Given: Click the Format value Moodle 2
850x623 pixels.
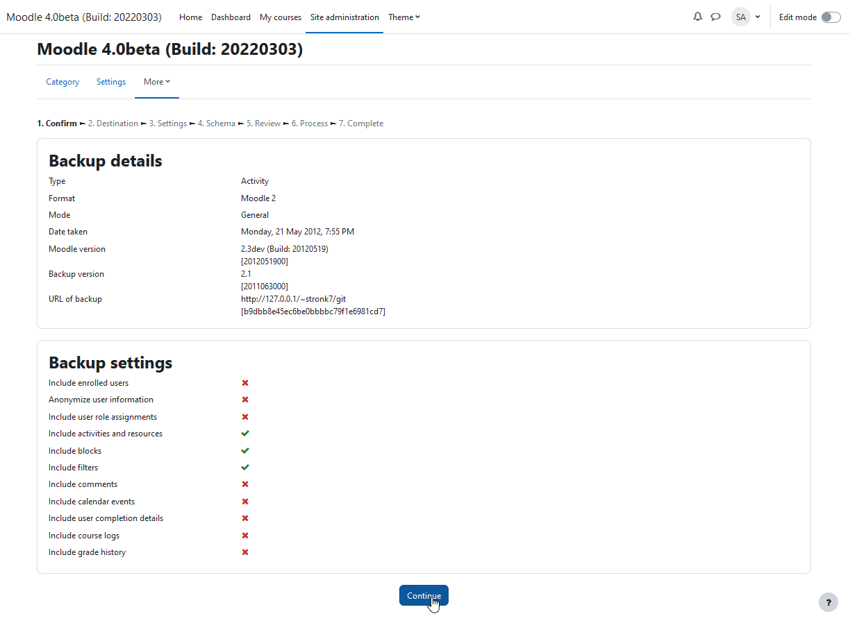Looking at the screenshot, I should (258, 198).
